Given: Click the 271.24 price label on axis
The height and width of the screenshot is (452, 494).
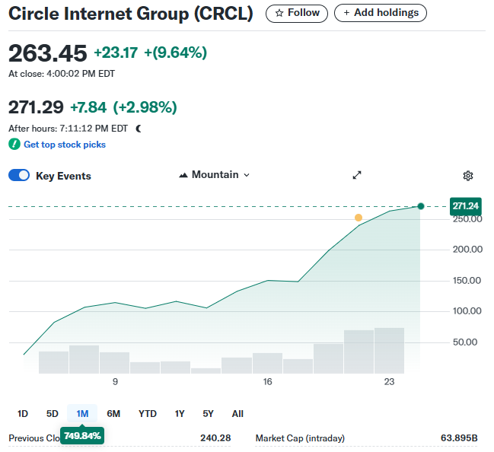Looking at the screenshot, I should tap(465, 206).
